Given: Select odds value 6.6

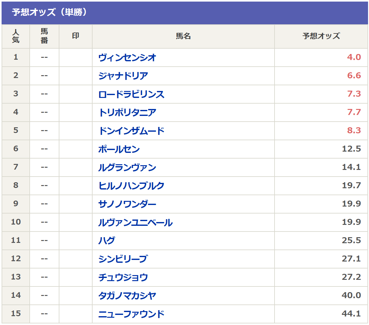Looking at the screenshot, I should tap(354, 75).
